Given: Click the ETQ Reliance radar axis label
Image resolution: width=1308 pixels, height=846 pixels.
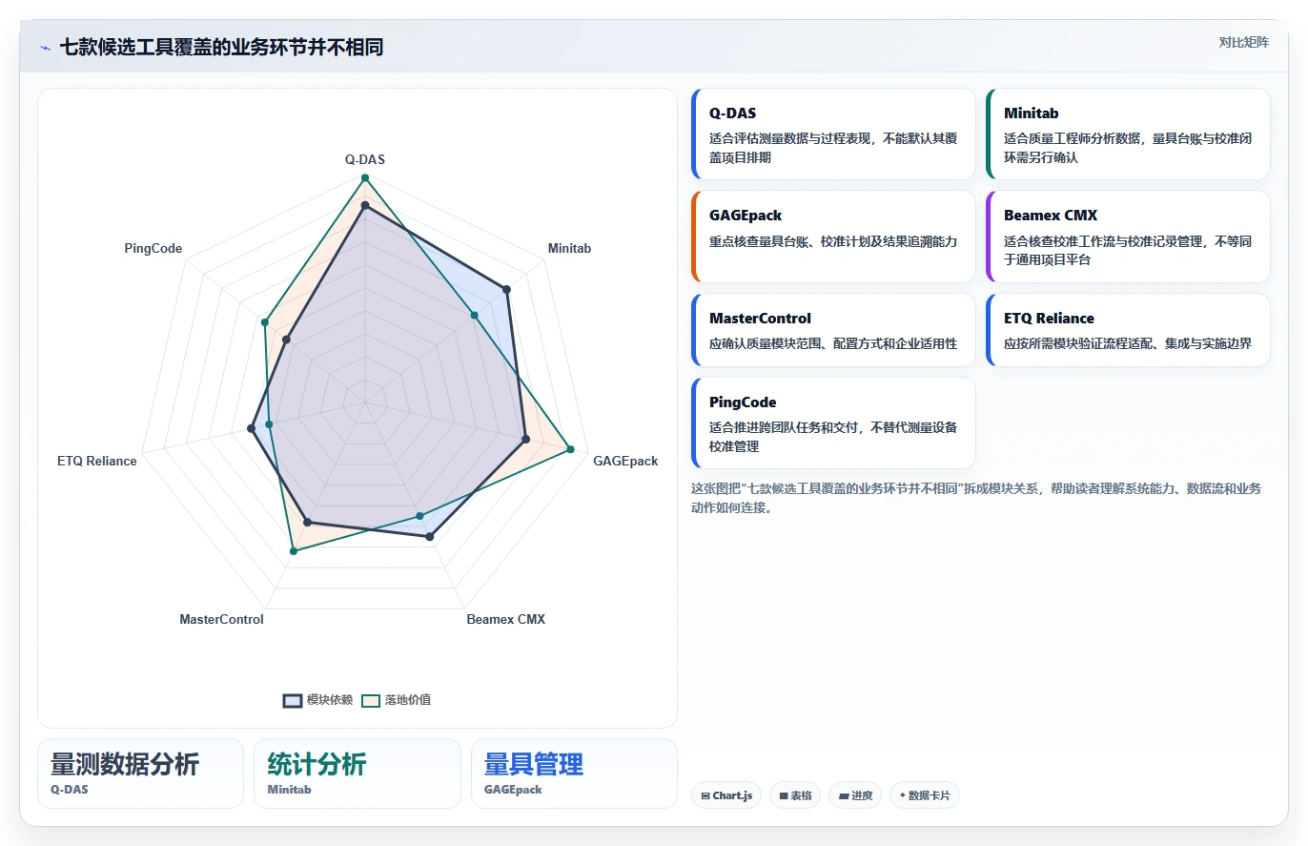Looking at the screenshot, I should pyautogui.click(x=97, y=461).
